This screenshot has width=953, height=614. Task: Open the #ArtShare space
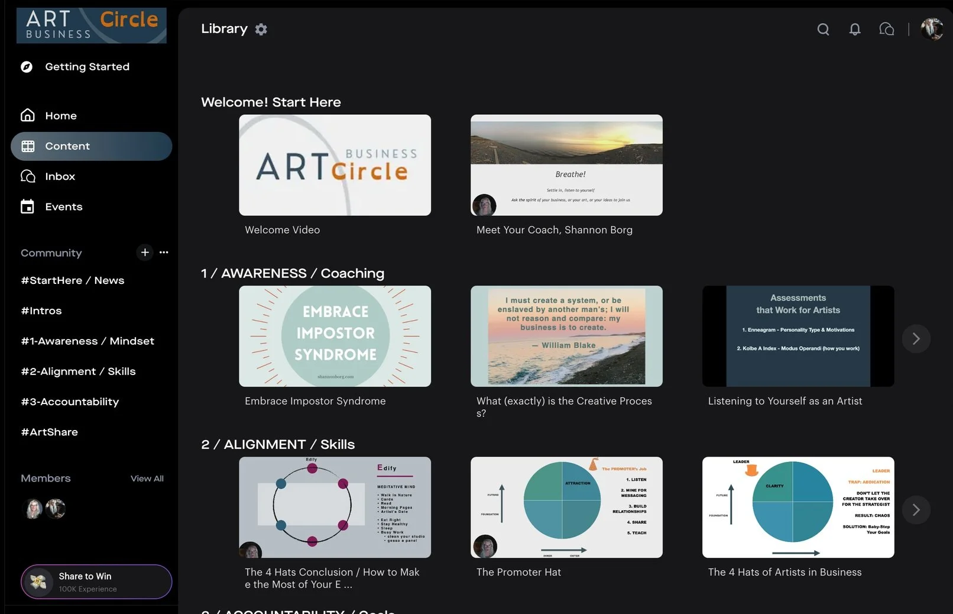click(50, 432)
